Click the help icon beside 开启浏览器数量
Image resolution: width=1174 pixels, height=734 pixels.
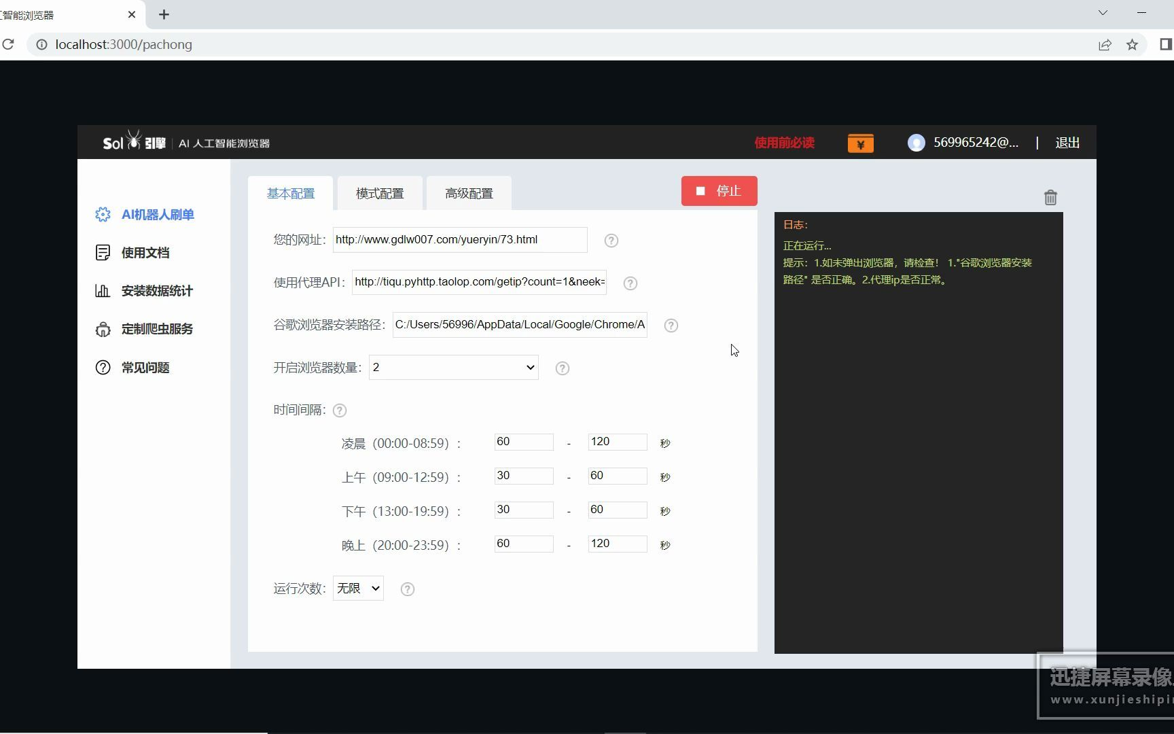[563, 368]
